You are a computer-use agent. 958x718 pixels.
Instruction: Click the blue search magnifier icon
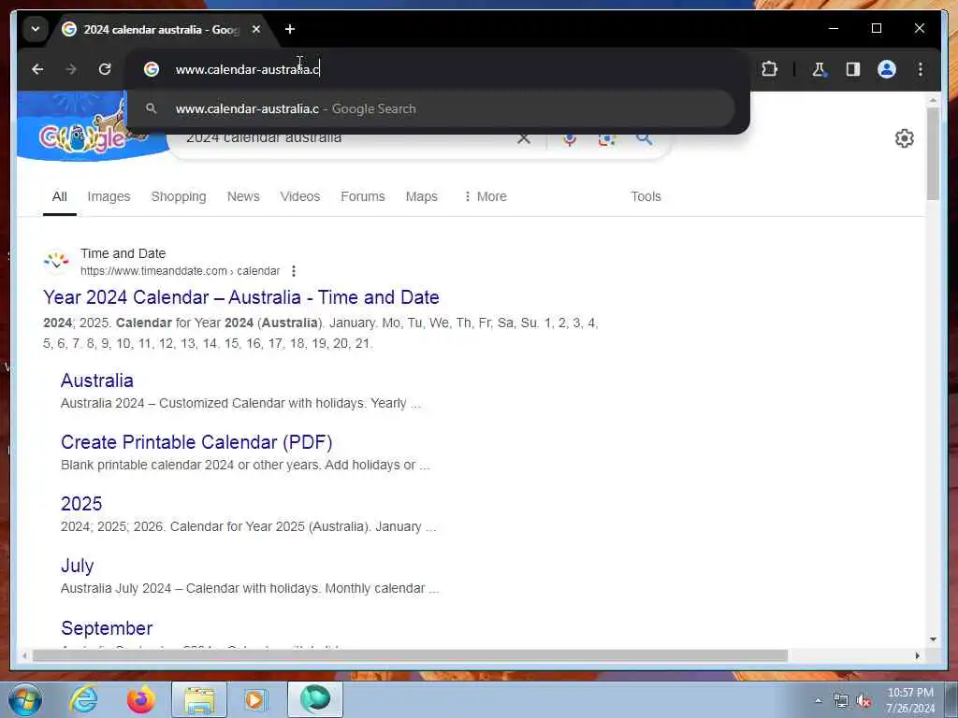point(644,138)
